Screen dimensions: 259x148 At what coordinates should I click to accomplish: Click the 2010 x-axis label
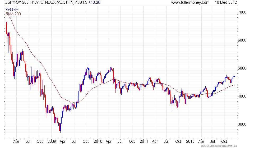98,141
